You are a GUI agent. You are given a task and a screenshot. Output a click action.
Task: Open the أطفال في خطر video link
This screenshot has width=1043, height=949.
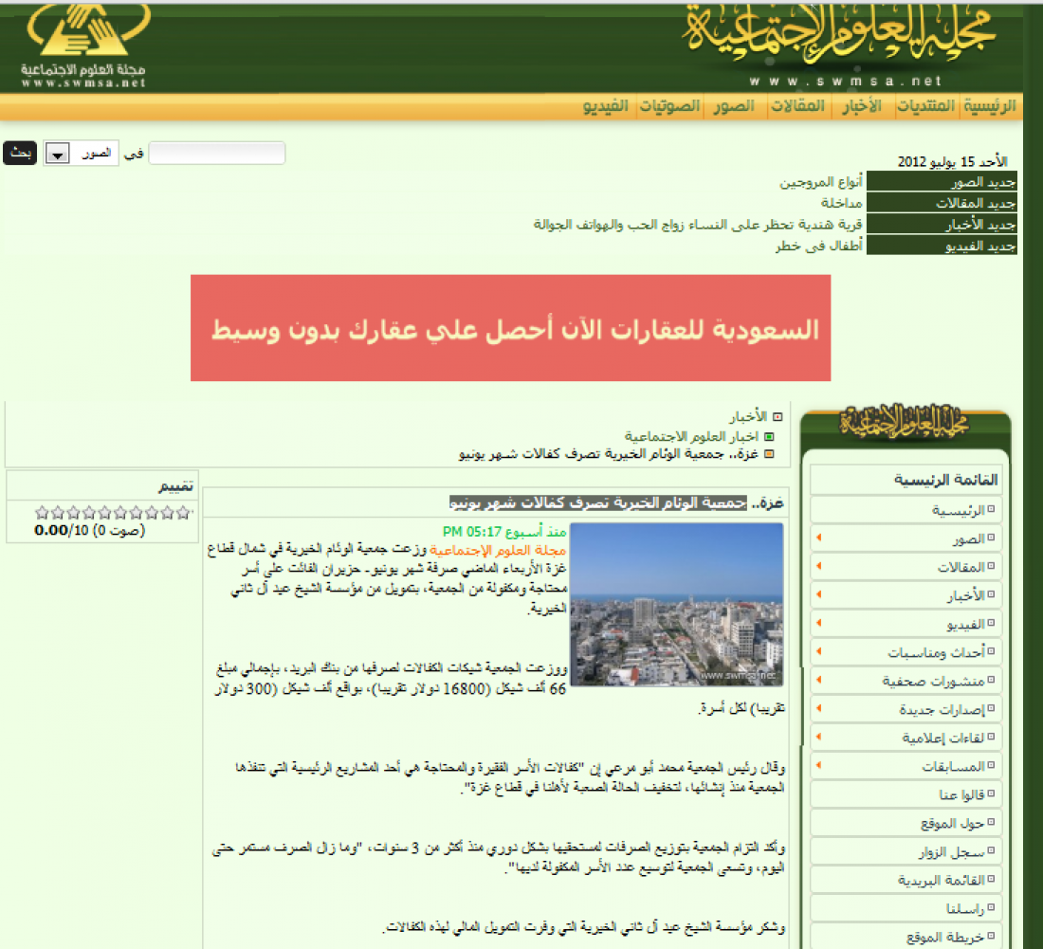819,246
